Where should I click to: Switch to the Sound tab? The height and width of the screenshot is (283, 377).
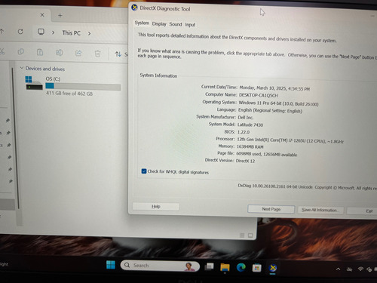(x=176, y=24)
